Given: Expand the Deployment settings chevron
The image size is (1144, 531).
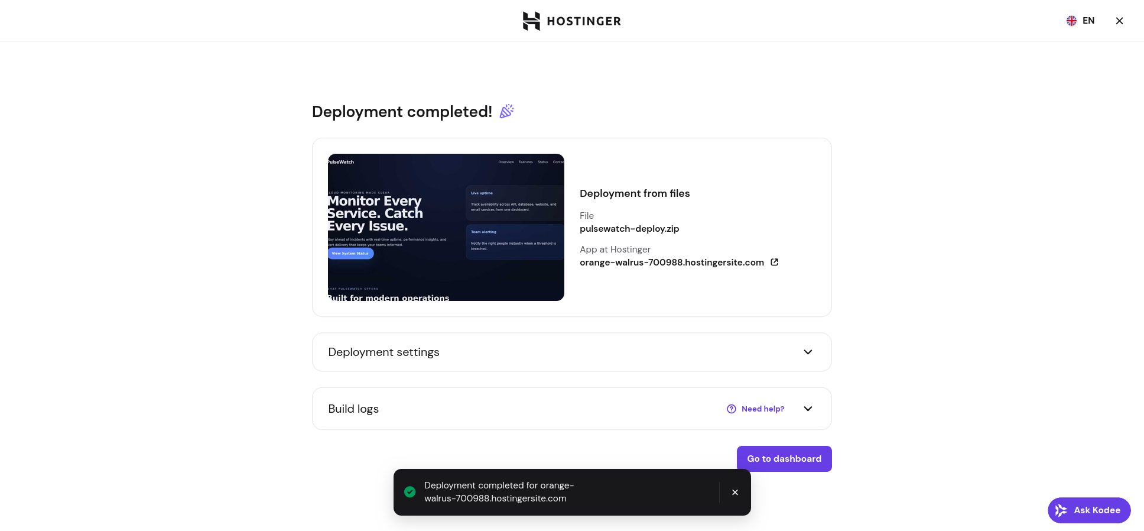Looking at the screenshot, I should pos(808,352).
